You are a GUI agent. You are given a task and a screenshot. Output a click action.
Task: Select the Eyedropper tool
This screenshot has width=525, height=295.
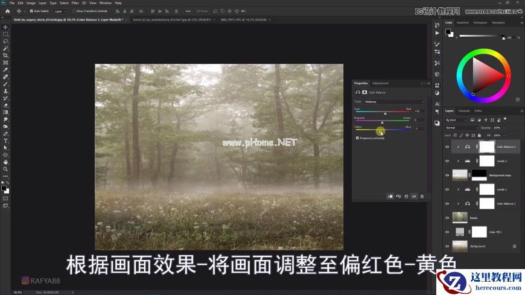point(5,69)
